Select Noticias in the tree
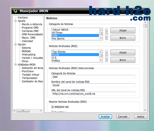The height and width of the screenshot is (131, 154). [26, 51]
